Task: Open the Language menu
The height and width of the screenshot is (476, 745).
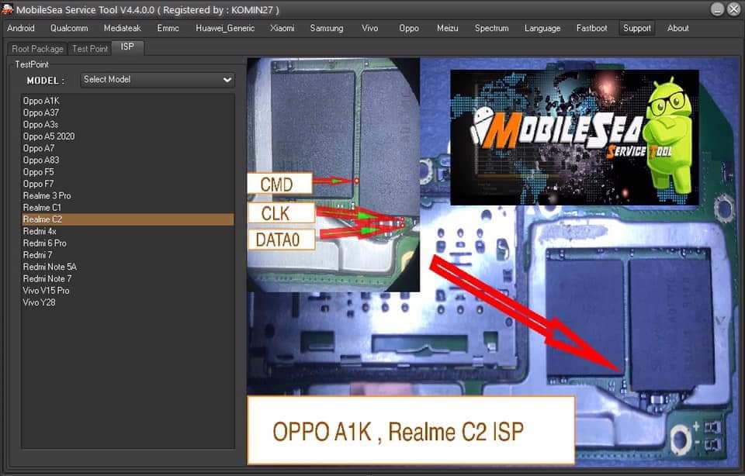Action: [542, 28]
